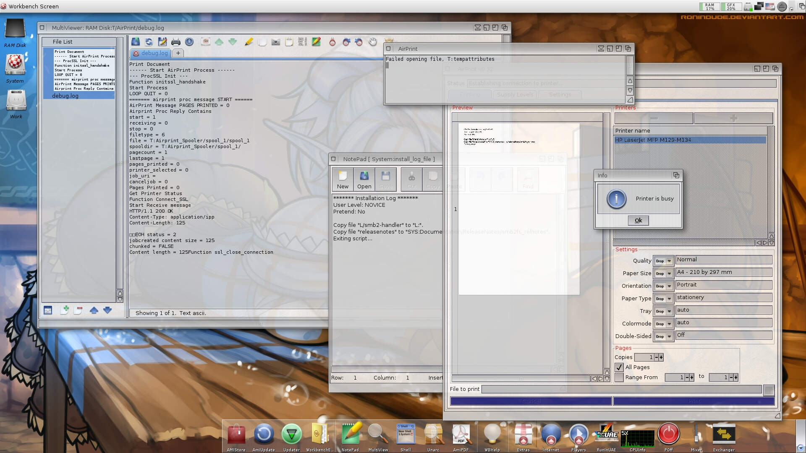Open the Colormode drop-down

tap(663, 324)
